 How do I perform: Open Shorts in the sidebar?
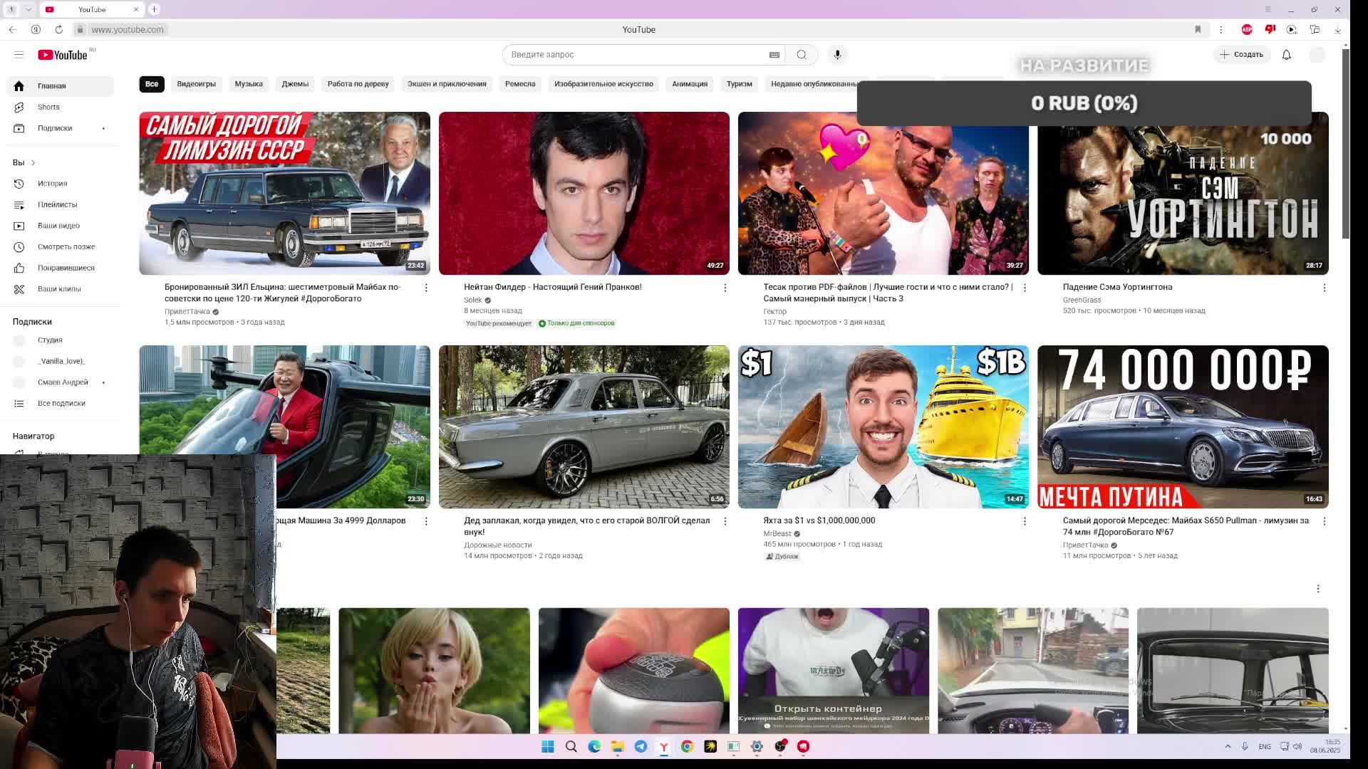point(61,107)
